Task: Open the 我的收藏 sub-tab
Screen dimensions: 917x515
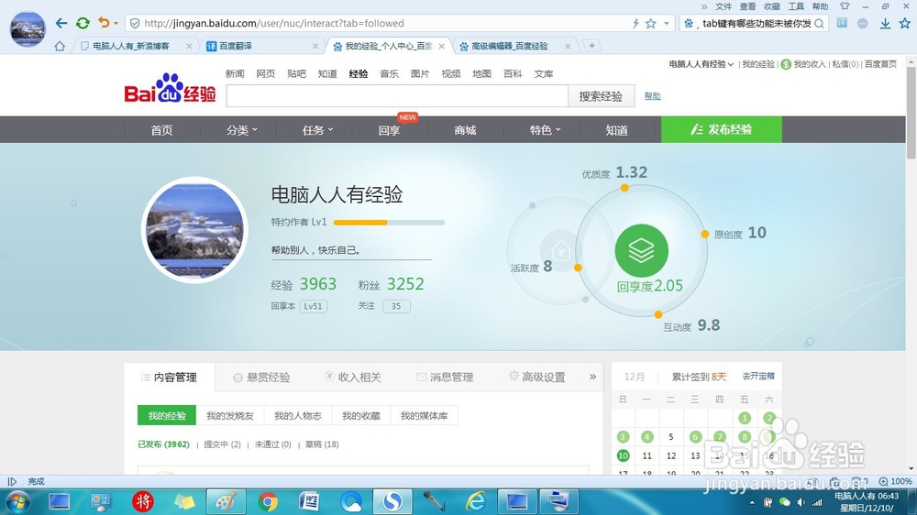Action: [x=360, y=416]
